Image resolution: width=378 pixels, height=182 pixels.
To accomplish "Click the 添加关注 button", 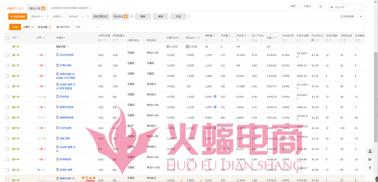I will coord(120,16).
